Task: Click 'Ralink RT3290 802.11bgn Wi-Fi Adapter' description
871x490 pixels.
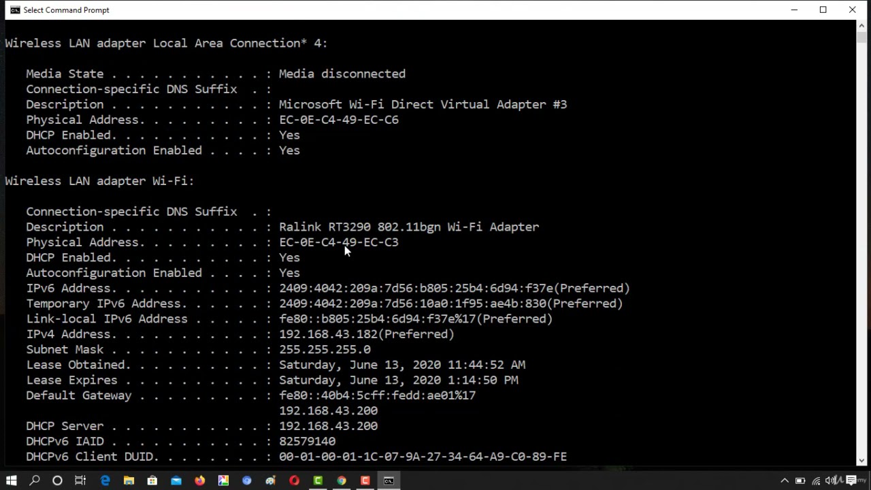Action: [409, 227]
